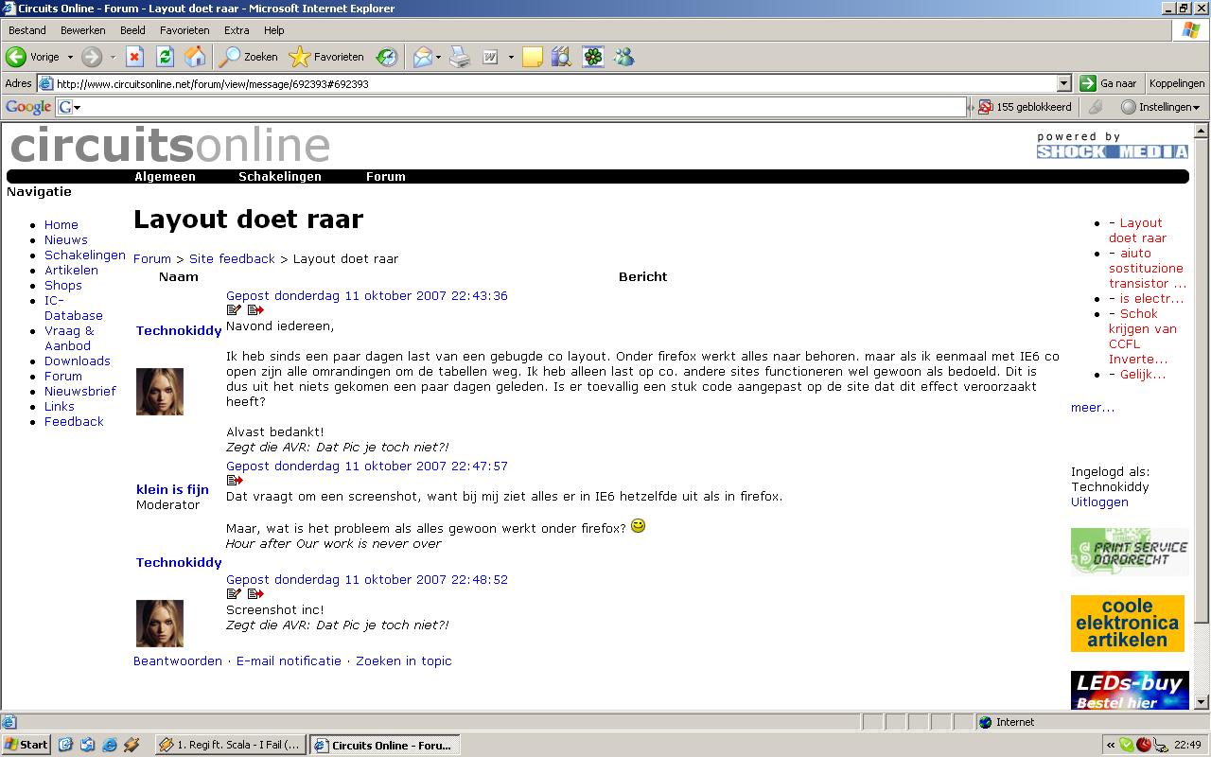Image resolution: width=1211 pixels, height=757 pixels.
Task: Expand the address bar URL dropdown
Action: click(1063, 83)
